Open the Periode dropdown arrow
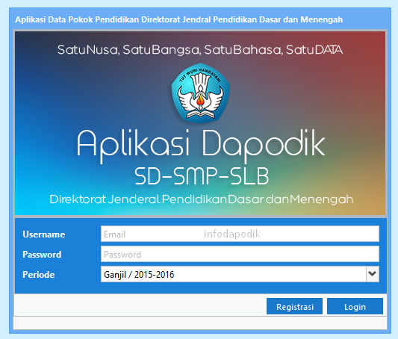Screen dimensions: 398x339 [373, 274]
